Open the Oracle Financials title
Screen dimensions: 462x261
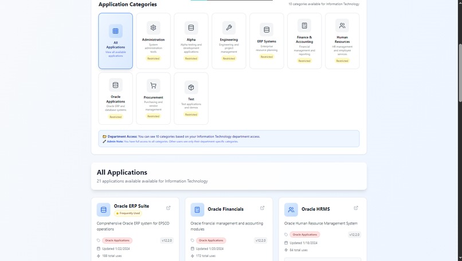coord(225,209)
